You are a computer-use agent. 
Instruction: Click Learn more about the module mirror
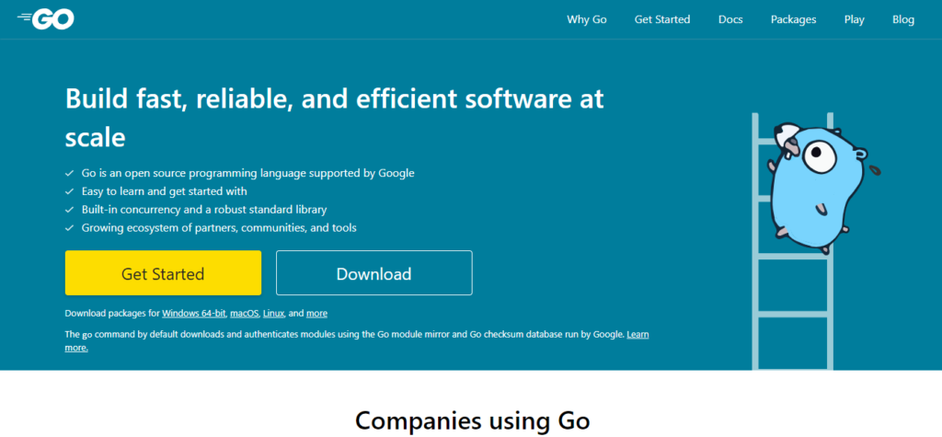638,334
